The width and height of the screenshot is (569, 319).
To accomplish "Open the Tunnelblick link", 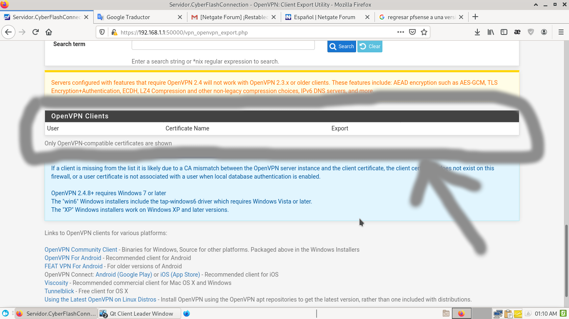I will [x=59, y=291].
